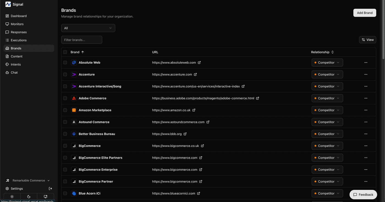Viewport: 385px width, 202px height.
Task: Open row actions for Absolute Web
Action: click(x=366, y=63)
